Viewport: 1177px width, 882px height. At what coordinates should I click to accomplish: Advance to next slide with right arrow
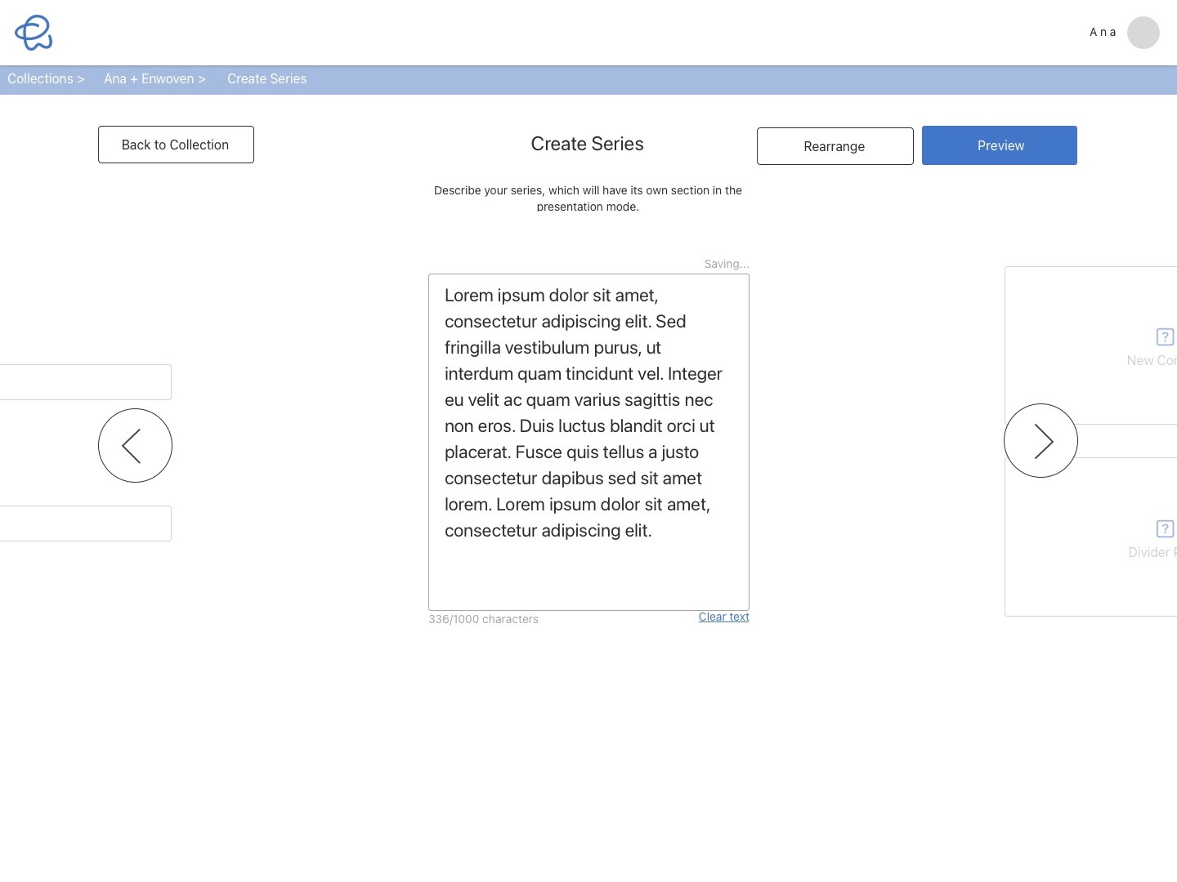pyautogui.click(x=1041, y=441)
